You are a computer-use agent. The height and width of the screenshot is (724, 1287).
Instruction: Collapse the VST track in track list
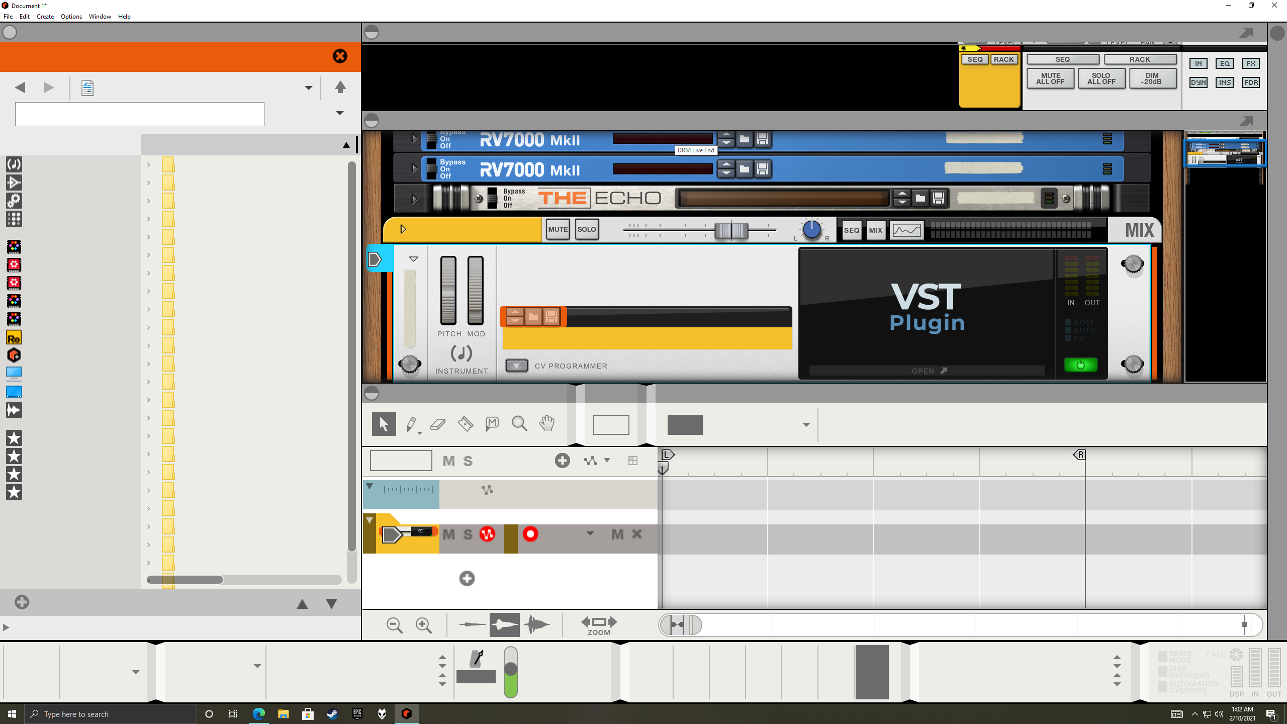(370, 520)
